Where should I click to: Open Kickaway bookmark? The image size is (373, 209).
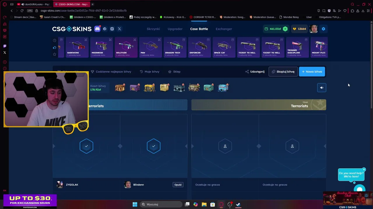click(x=173, y=17)
